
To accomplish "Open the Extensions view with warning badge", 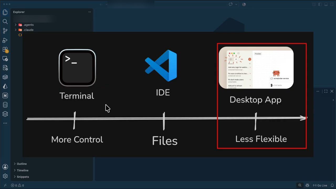I will click(x=5, y=50).
